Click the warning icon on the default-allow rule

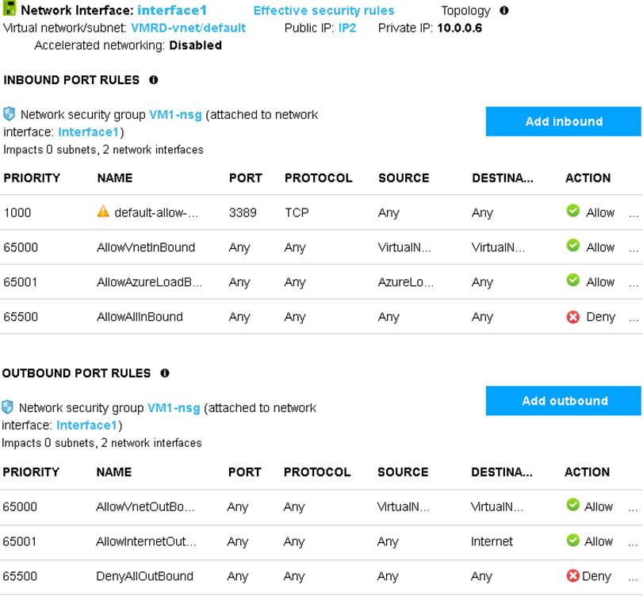tap(103, 212)
